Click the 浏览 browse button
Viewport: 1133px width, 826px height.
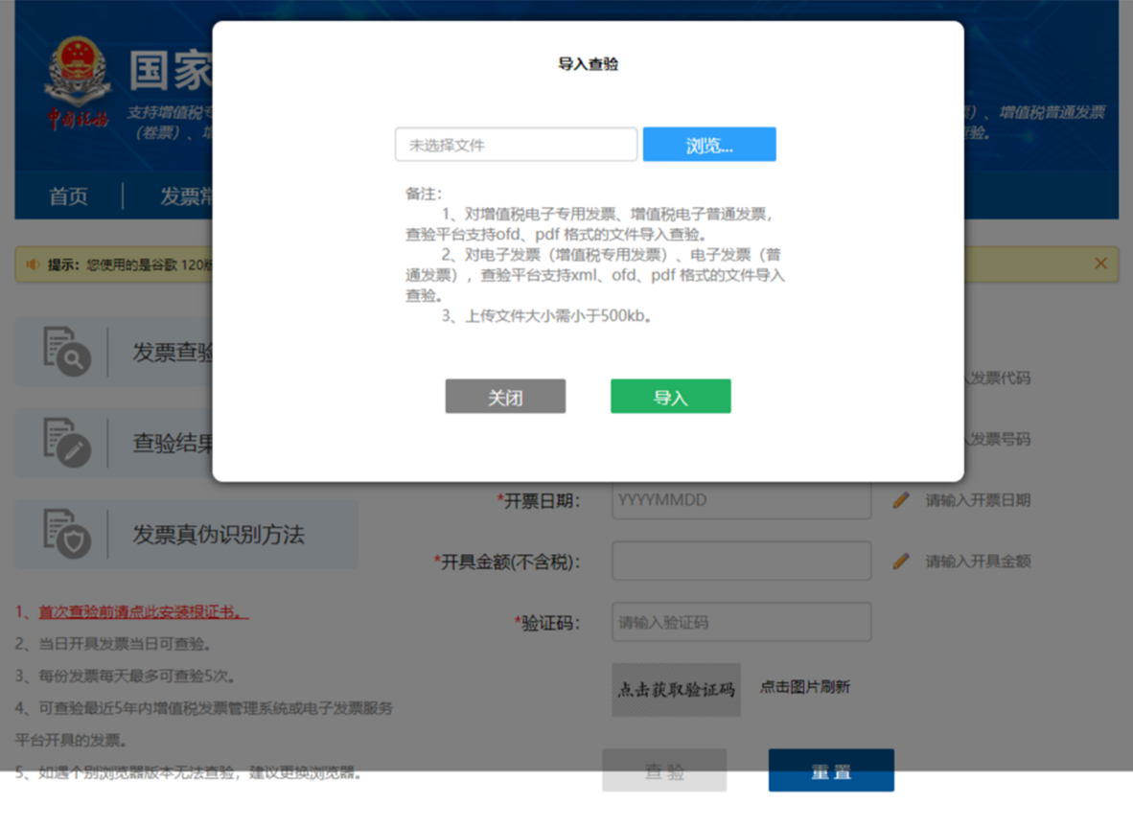pyautogui.click(x=709, y=145)
